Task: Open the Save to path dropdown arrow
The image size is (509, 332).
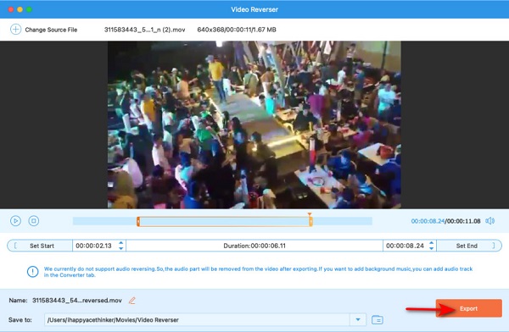Action: click(358, 319)
